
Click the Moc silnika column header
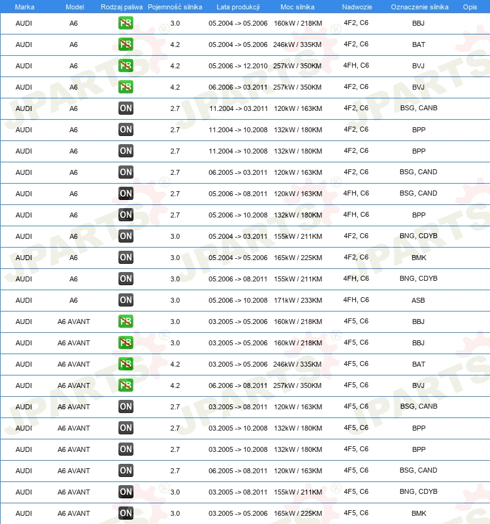click(297, 7)
